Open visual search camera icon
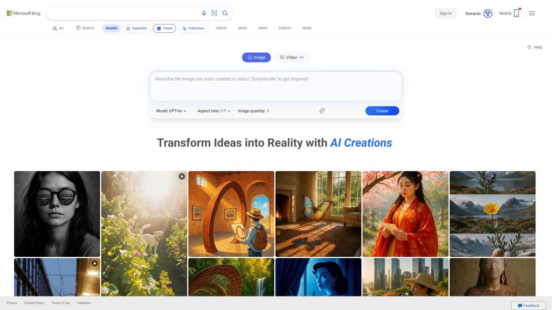Screen dimensions: 552x310 (214, 13)
